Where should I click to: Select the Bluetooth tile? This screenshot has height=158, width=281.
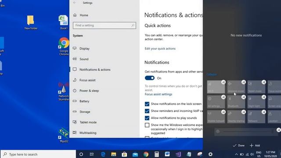pyautogui.click(x=236, y=102)
